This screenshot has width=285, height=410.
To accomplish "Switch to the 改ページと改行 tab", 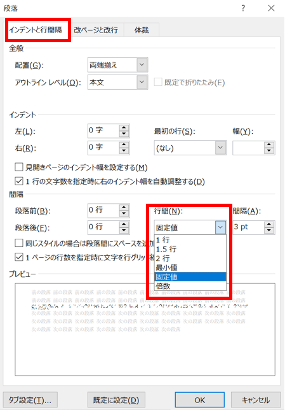I will (x=96, y=30).
